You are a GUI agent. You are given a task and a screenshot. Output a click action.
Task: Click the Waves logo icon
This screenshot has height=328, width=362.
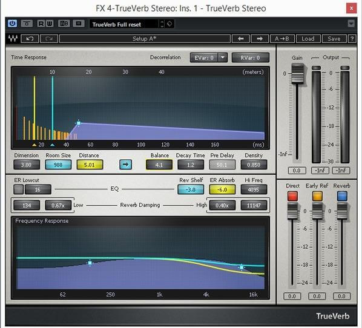pos(13,39)
